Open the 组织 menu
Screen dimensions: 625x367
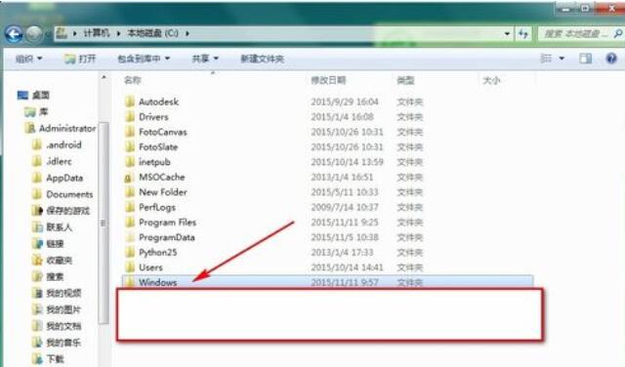(x=28, y=59)
